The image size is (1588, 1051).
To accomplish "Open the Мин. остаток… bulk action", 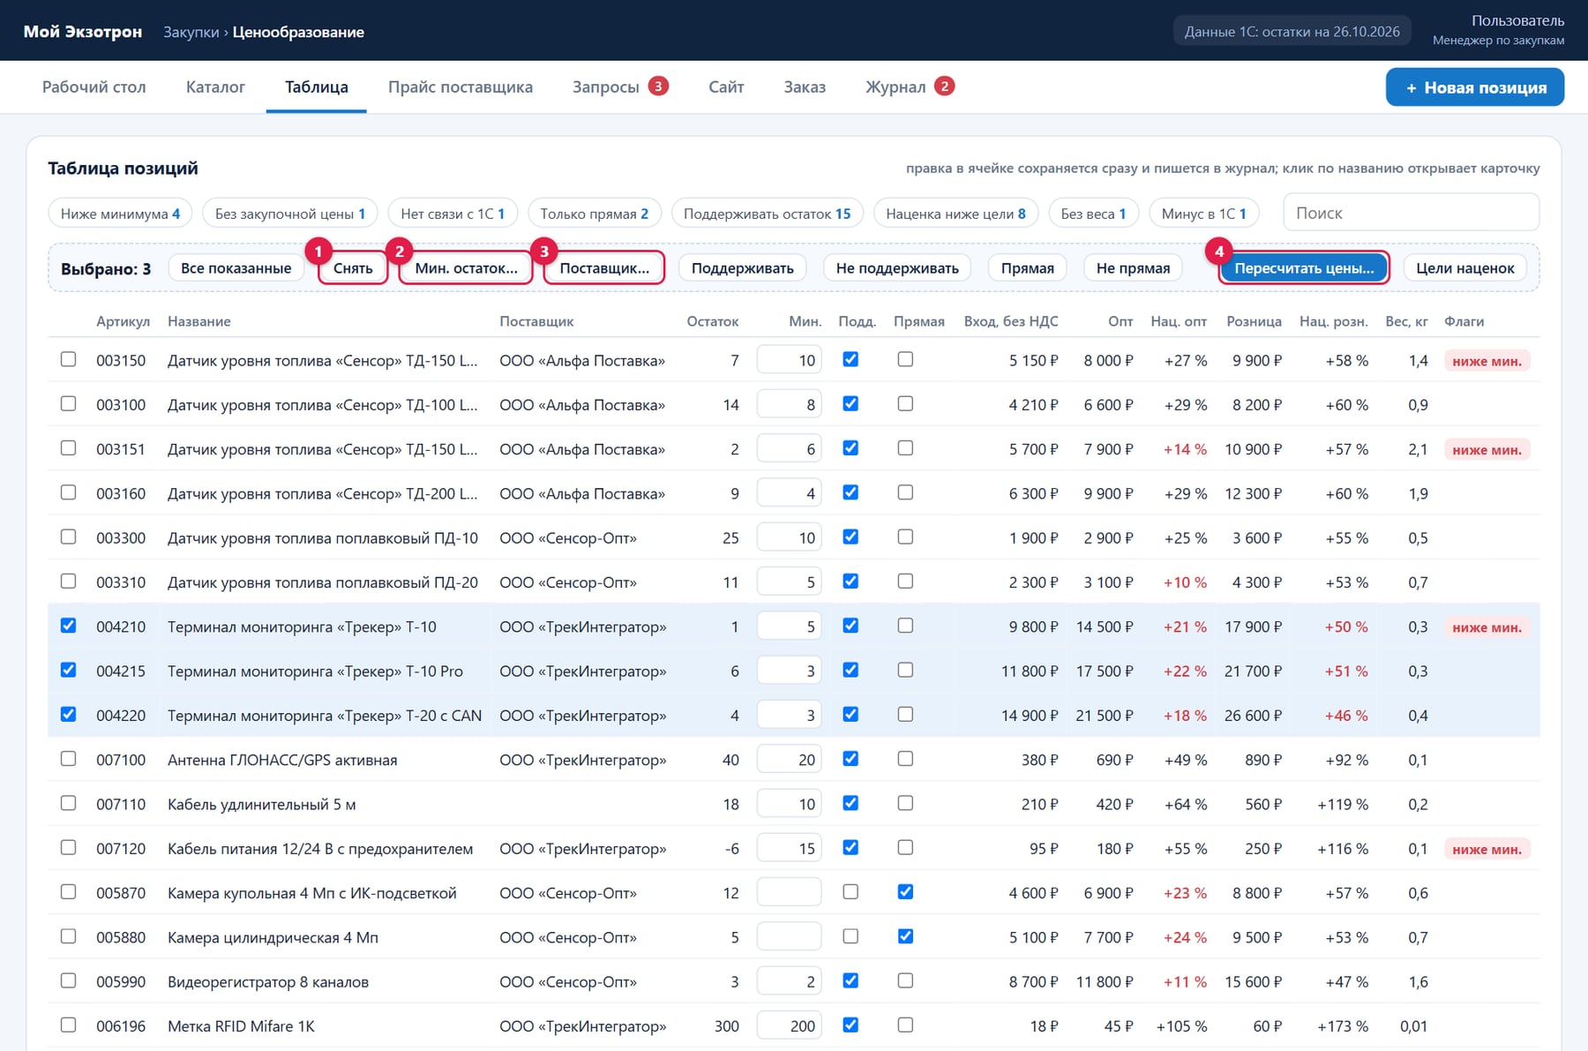I will tap(466, 268).
